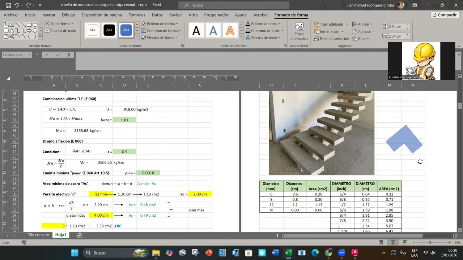The height and width of the screenshot is (260, 463).
Task: Apply the white outlined Abc shape style
Action: [x=92, y=30]
